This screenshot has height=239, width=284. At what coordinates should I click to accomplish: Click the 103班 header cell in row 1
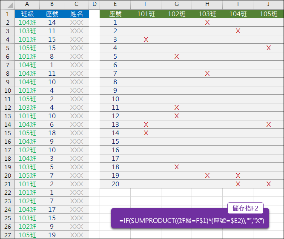pyautogui.click(x=207, y=14)
